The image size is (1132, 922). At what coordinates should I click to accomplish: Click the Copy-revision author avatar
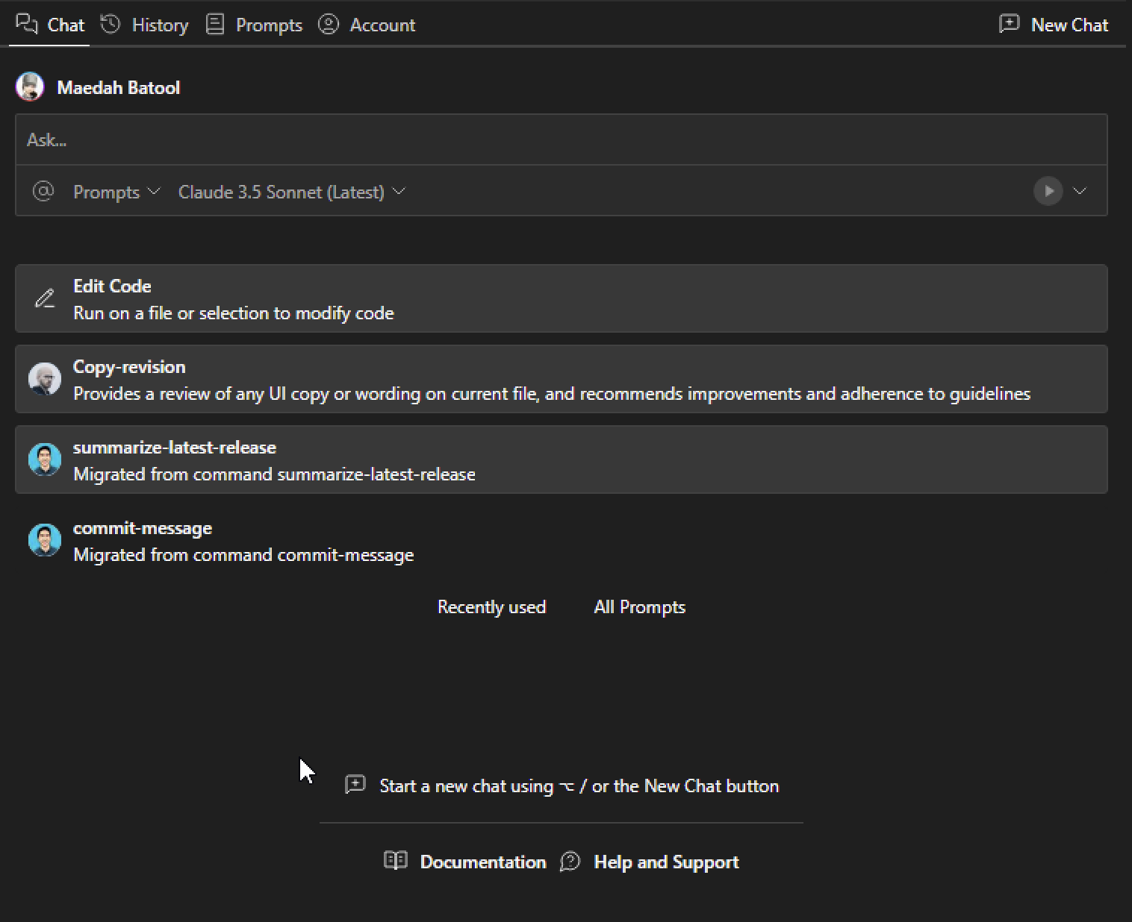coord(45,379)
